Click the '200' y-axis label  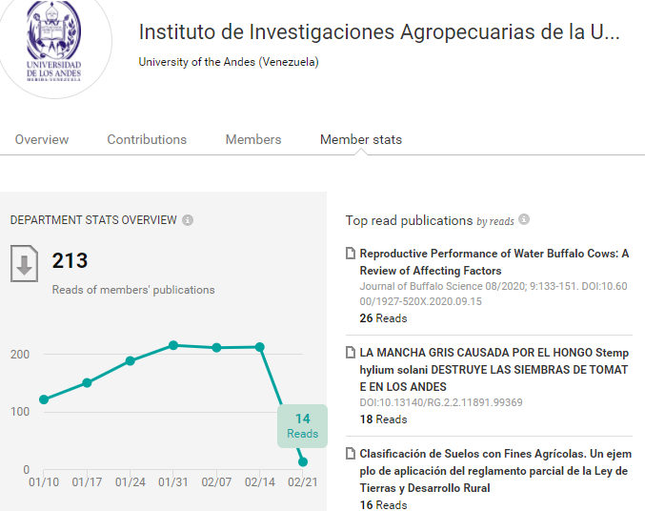[x=20, y=354]
